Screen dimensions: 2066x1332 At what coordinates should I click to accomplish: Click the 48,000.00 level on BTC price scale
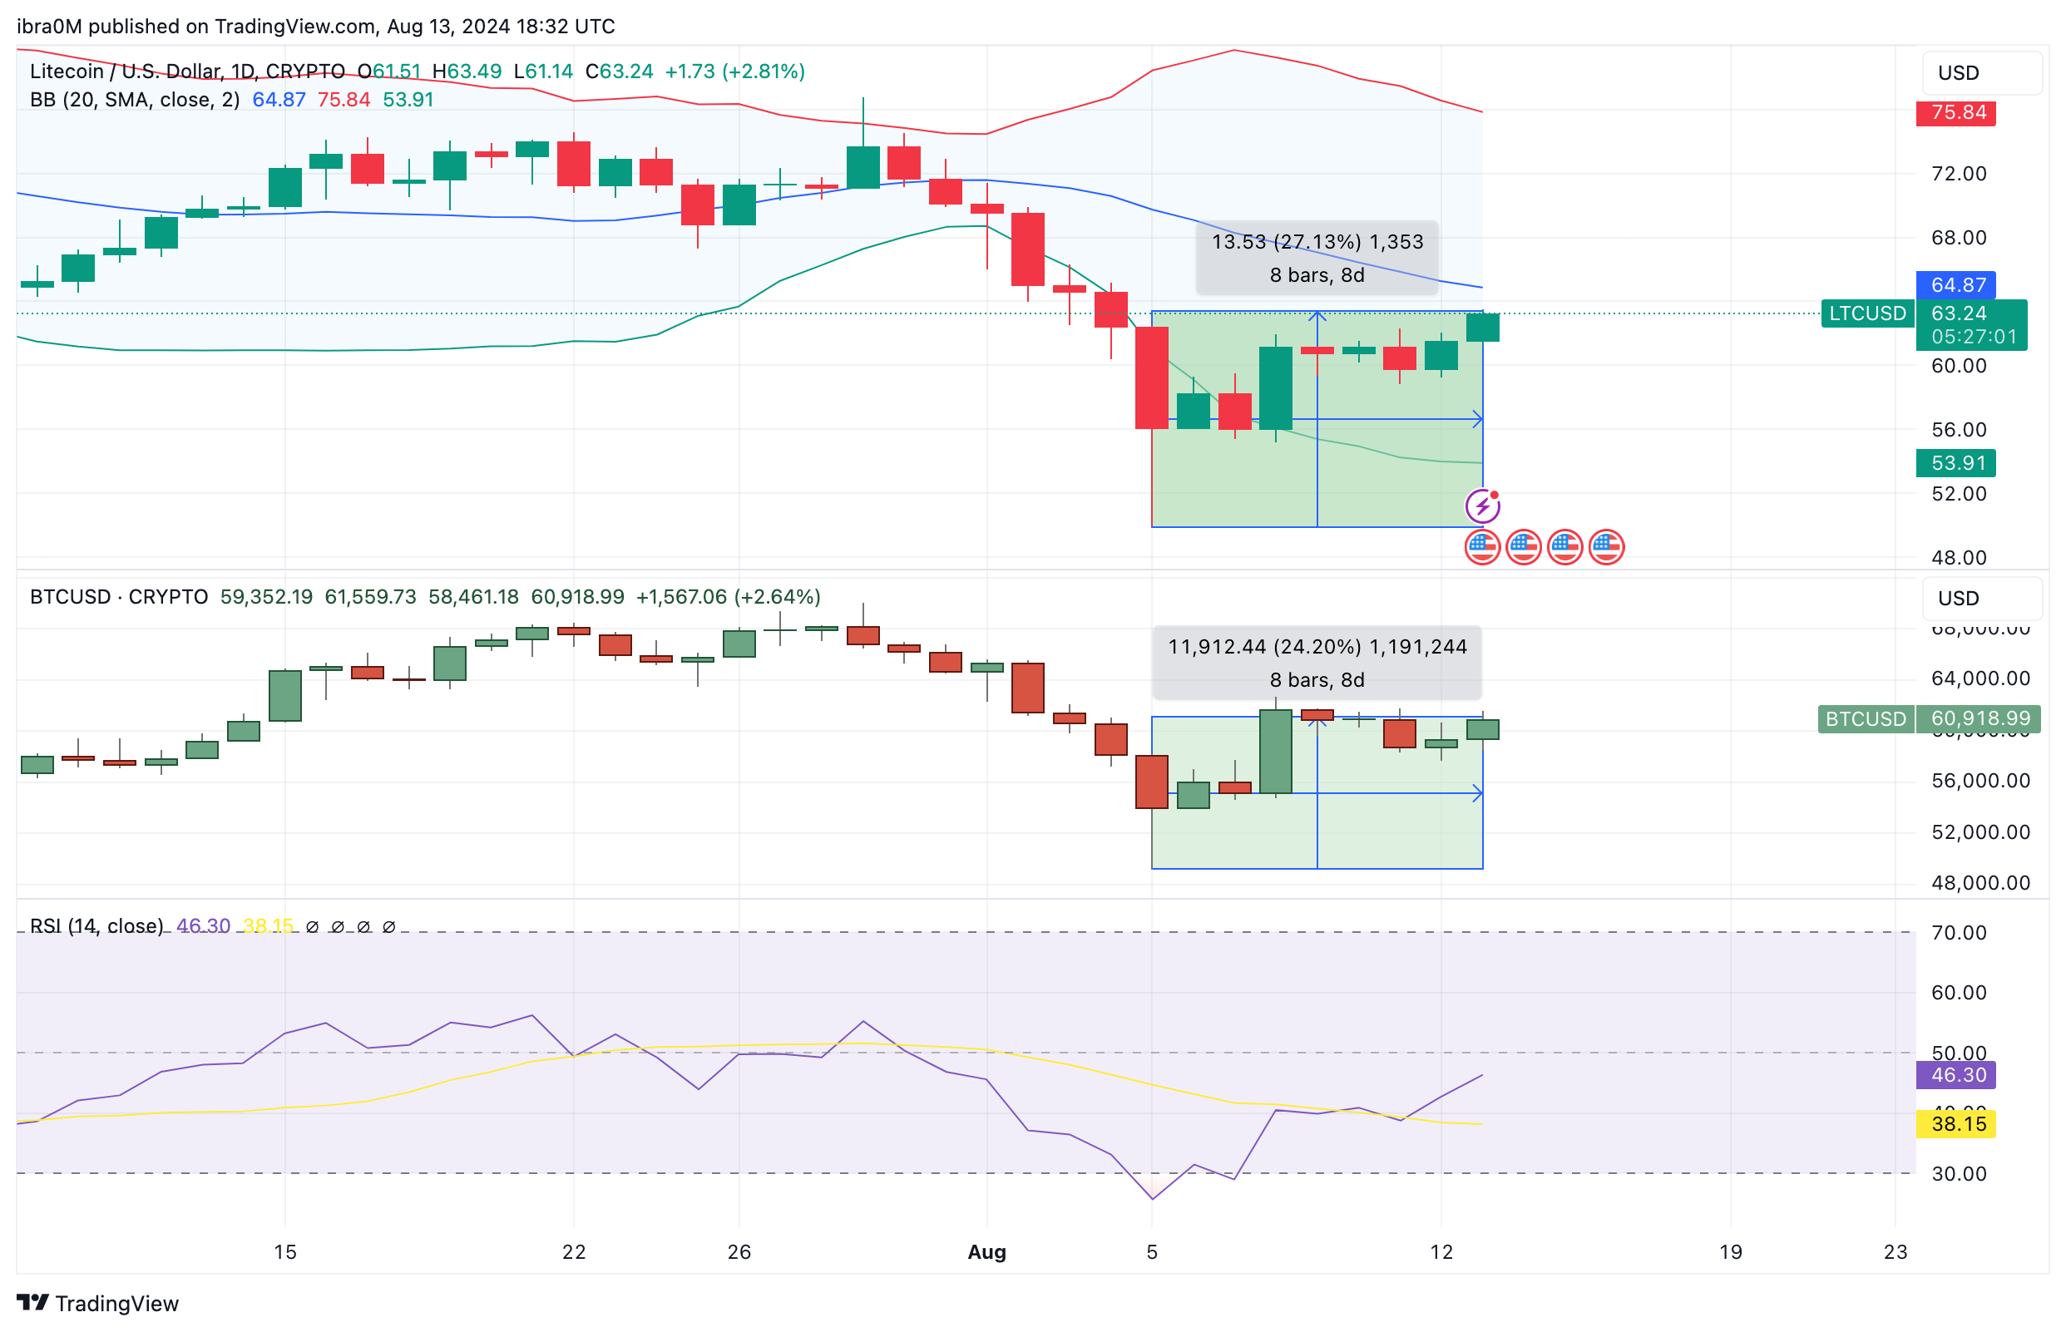(x=1980, y=882)
